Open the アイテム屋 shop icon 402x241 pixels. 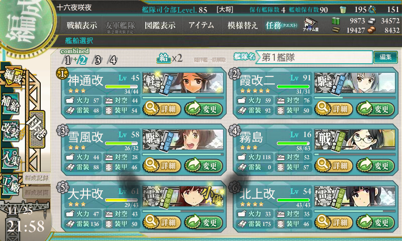311,25
